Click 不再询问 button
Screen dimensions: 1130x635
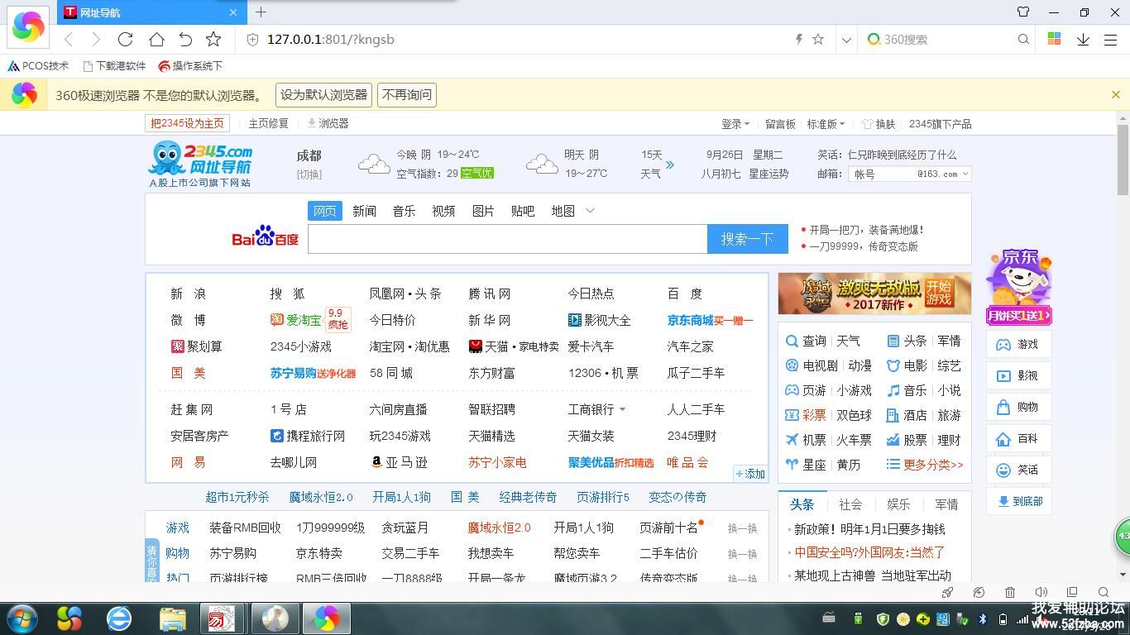point(406,95)
